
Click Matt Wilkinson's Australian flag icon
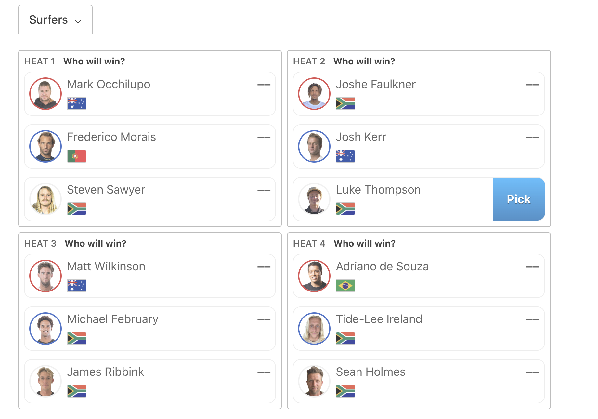pyautogui.click(x=77, y=286)
